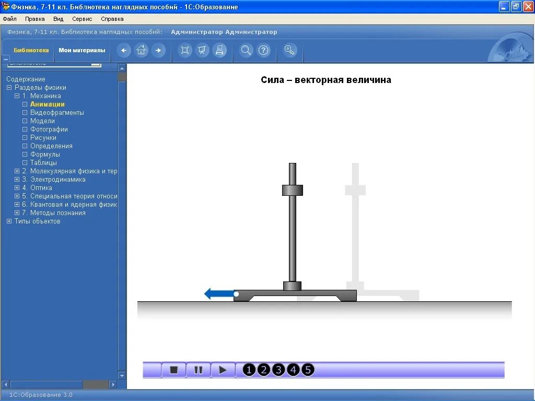Expand 5. Специальная теория node
The image size is (535, 401).
coord(17,196)
